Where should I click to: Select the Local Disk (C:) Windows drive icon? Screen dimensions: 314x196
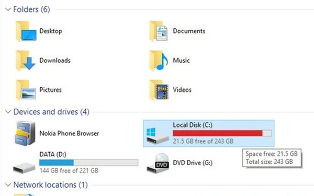tap(158, 135)
